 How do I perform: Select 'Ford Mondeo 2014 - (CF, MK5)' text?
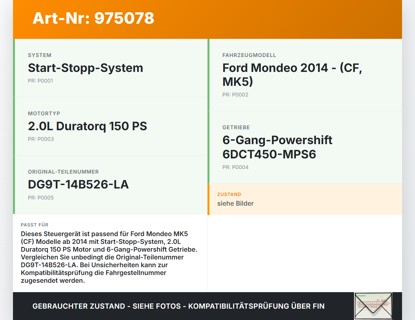(x=292, y=74)
